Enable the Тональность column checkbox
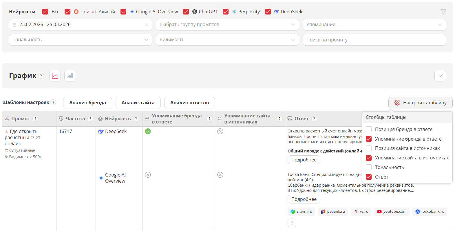Screen dimensions: 455x231 [369, 167]
